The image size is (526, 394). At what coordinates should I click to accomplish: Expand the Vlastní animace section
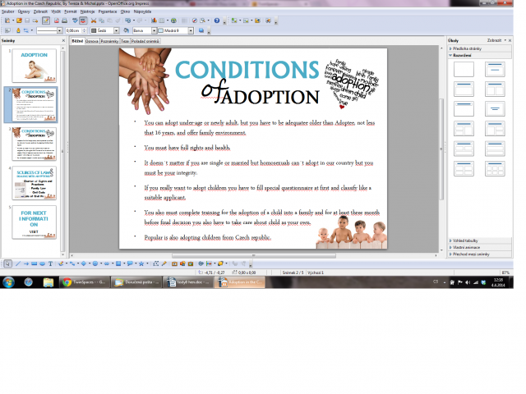(480, 247)
